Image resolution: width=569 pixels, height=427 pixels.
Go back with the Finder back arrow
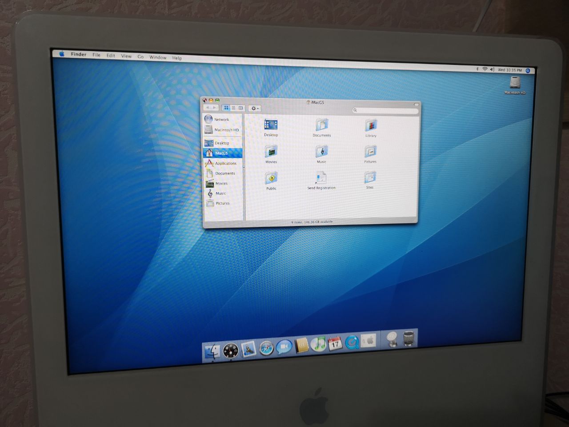(x=208, y=107)
